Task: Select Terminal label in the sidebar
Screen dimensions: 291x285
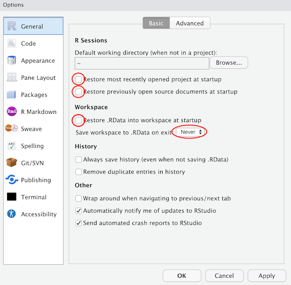Action: pos(33,197)
